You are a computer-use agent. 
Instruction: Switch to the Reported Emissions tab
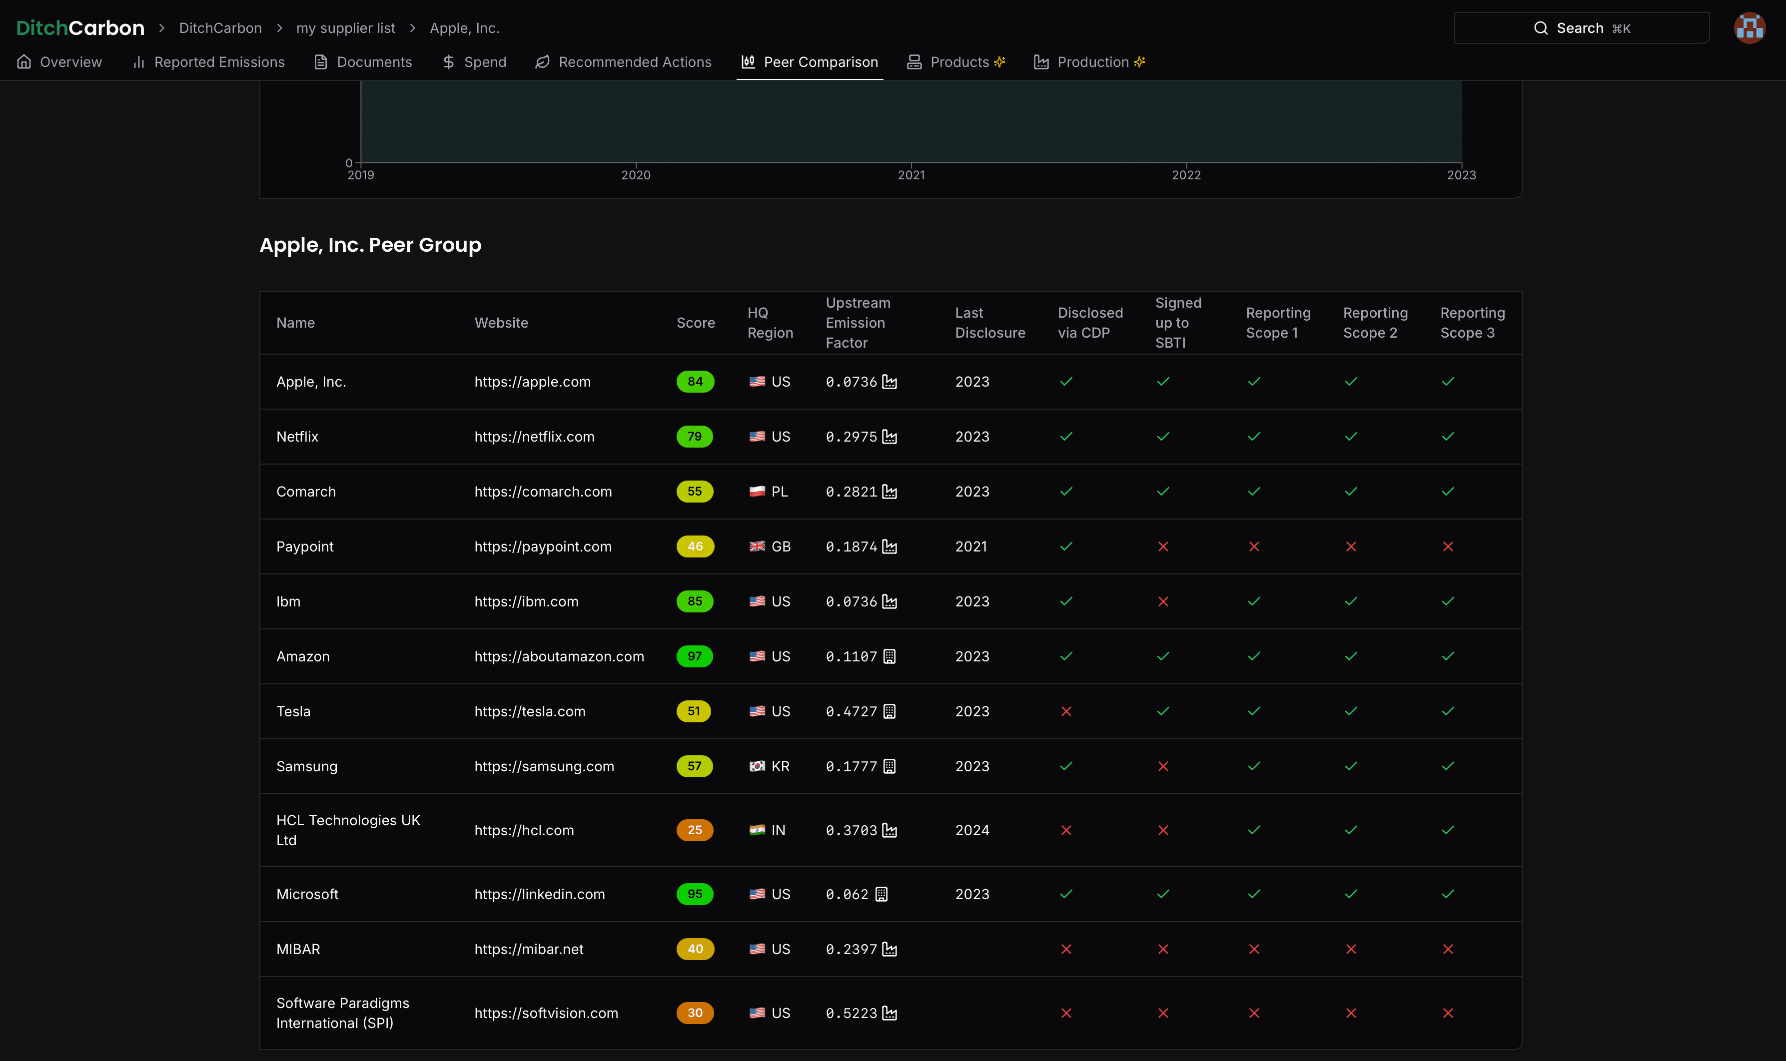[x=208, y=62]
